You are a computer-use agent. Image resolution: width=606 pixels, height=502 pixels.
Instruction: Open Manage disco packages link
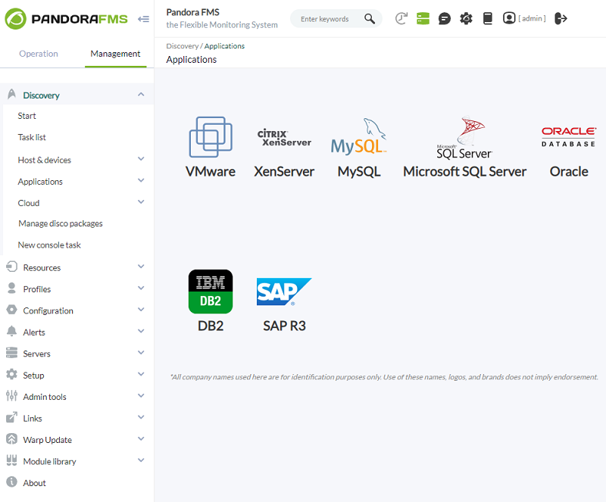click(x=61, y=223)
